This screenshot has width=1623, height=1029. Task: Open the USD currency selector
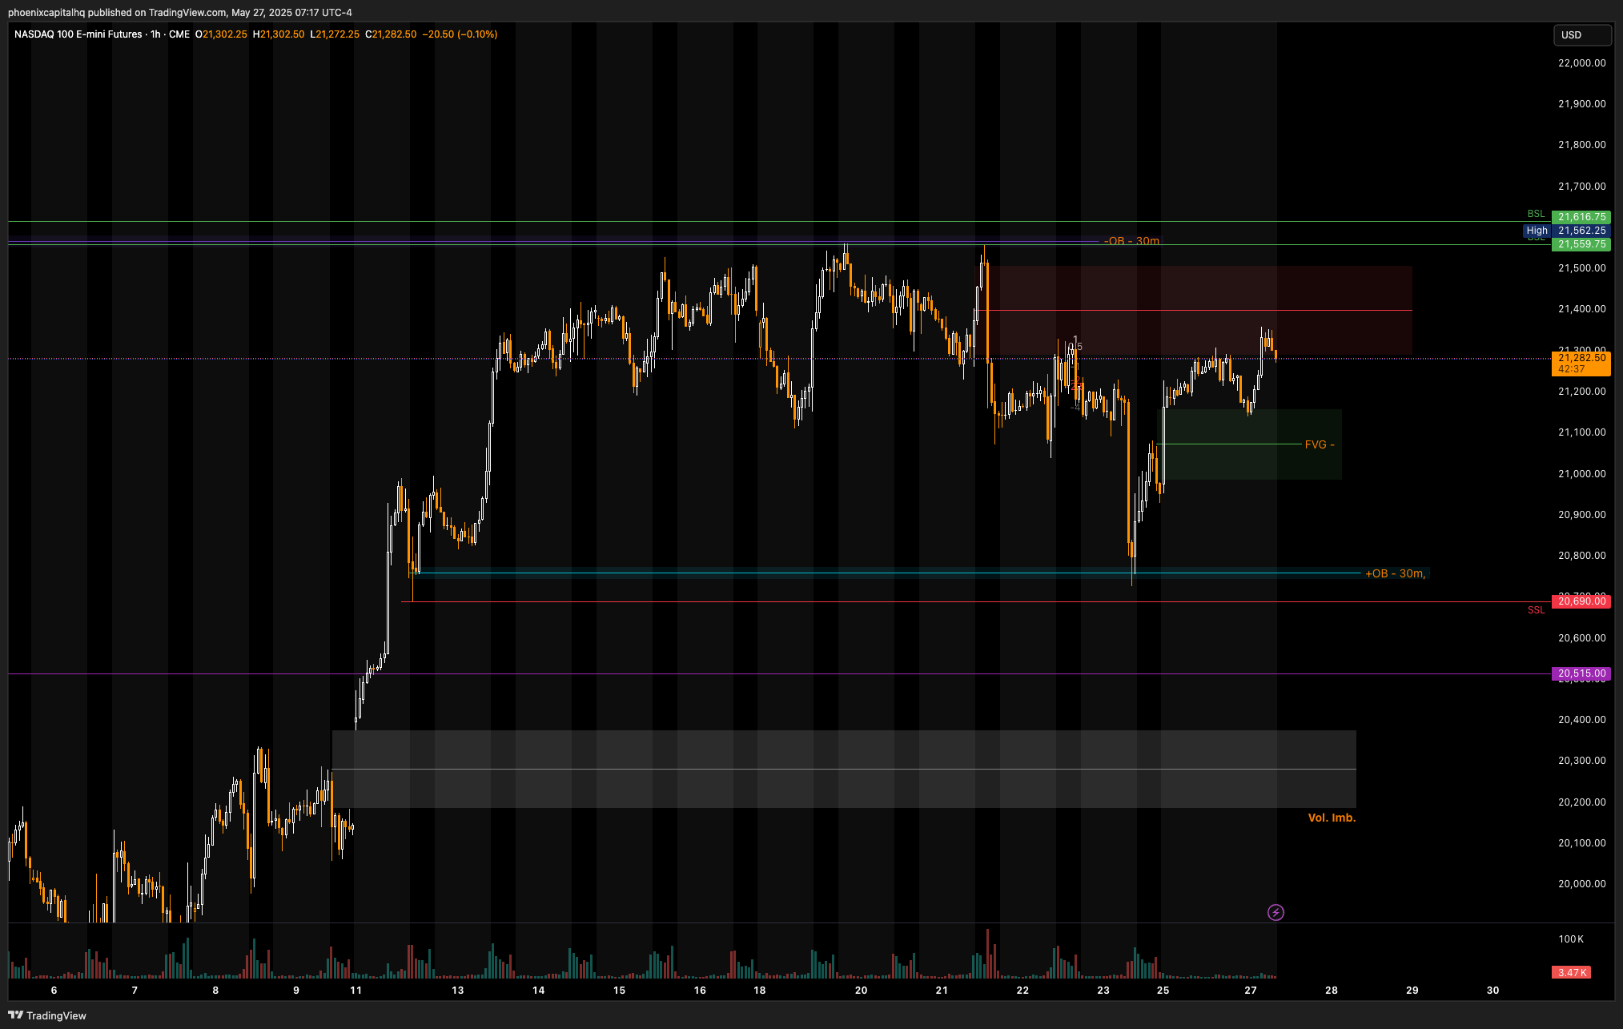point(1581,35)
